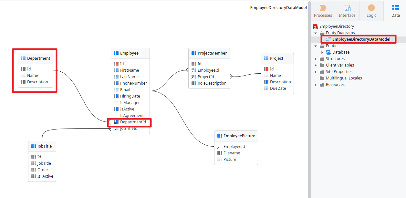Select the Multilingual Locales folder
The height and width of the screenshot is (198, 406).
point(344,78)
